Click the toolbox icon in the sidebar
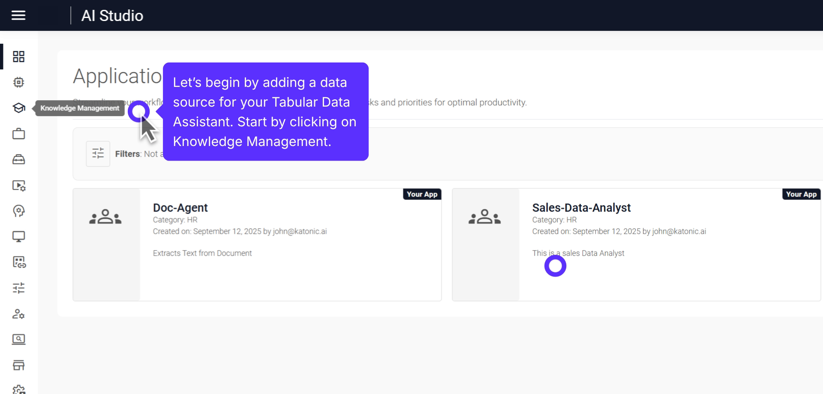Screen dimensions: 823x394 [19, 159]
